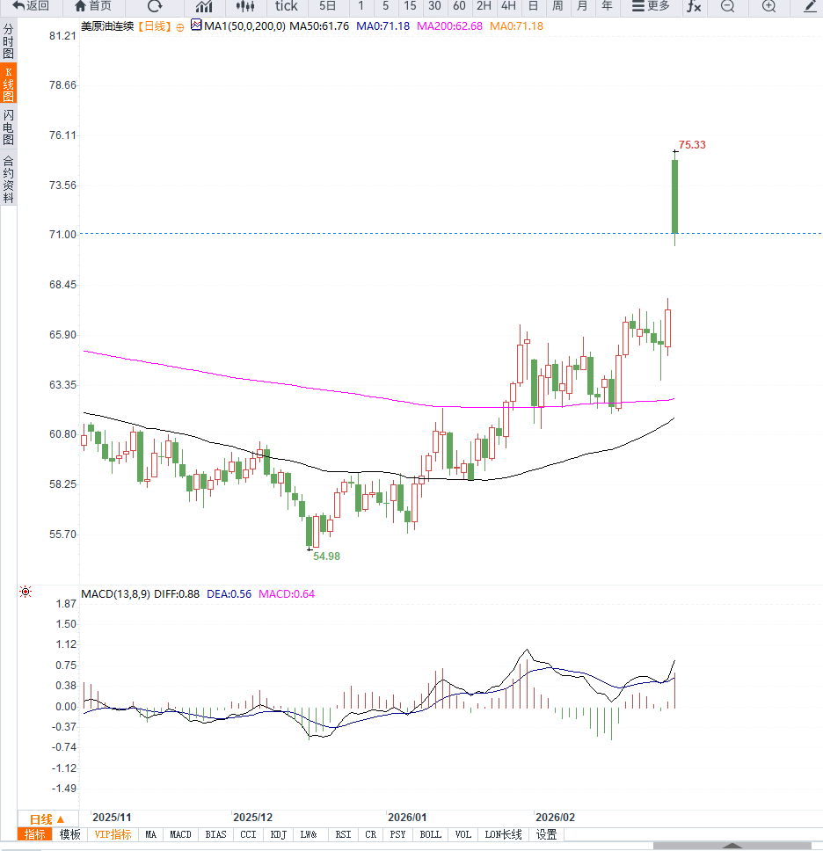Click the zoom out magnifier icon
Viewport: 823px width, 851px height.
727,6
